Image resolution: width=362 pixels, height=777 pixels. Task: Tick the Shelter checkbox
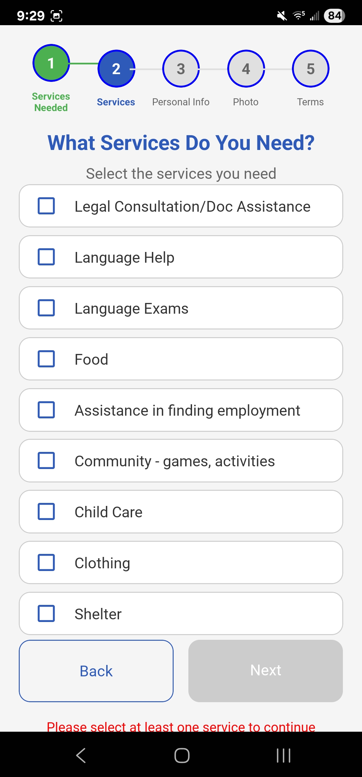click(x=46, y=614)
